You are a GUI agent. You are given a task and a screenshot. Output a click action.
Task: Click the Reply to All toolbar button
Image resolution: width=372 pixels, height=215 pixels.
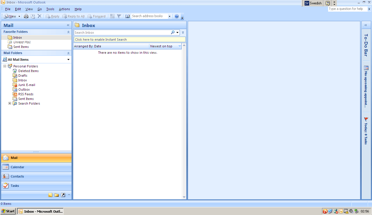point(74,16)
